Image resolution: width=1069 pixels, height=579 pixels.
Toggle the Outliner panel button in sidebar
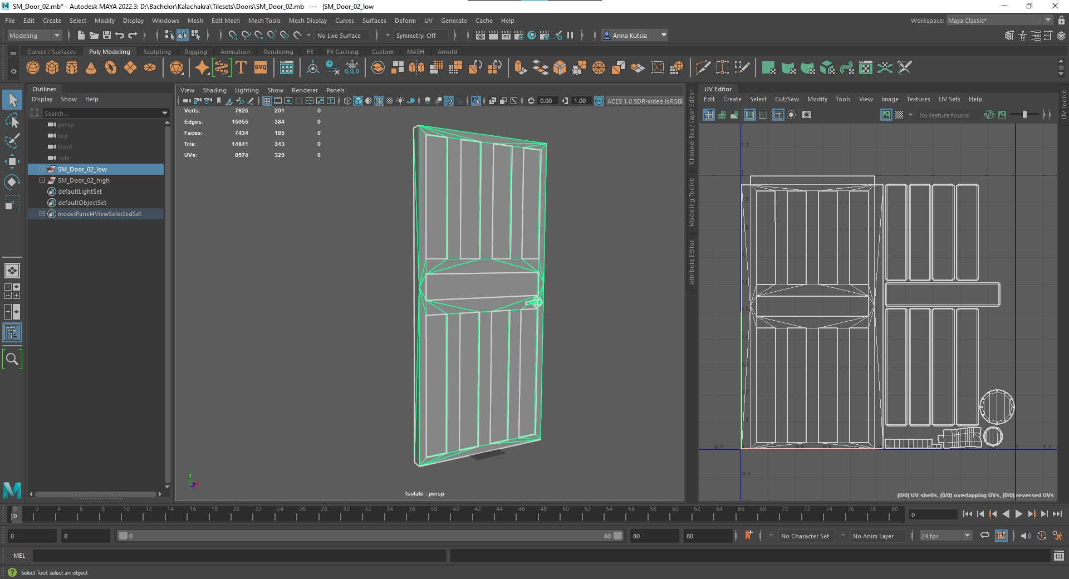tap(12, 333)
